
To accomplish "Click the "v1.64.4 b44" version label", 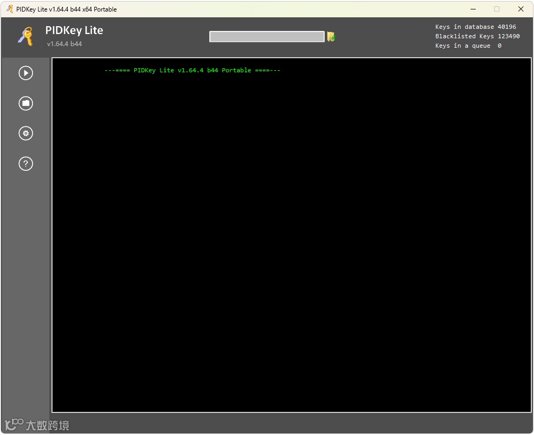I will pos(65,43).
